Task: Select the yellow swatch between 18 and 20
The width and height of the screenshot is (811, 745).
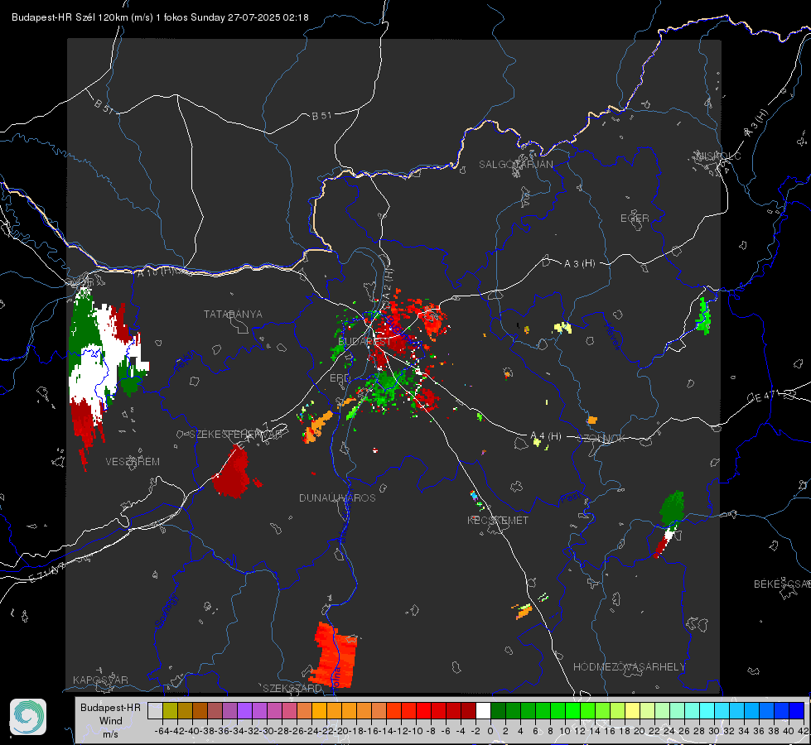Action: coord(632,710)
